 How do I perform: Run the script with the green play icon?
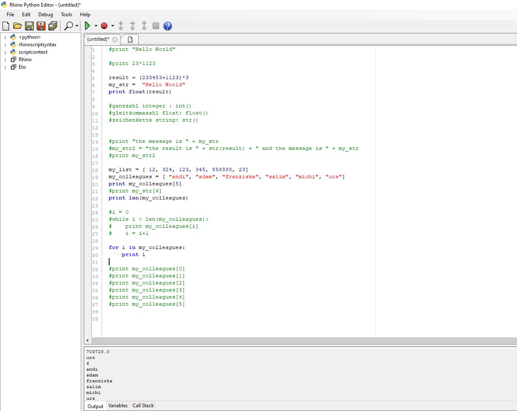coord(88,25)
